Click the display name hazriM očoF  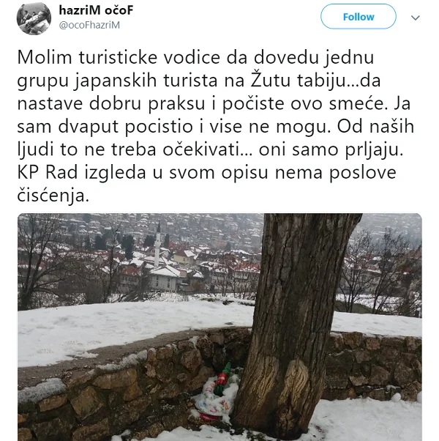(x=96, y=10)
